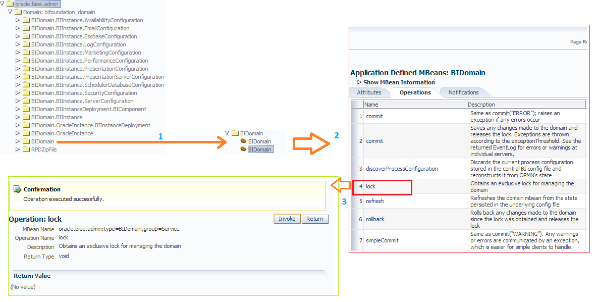The width and height of the screenshot is (596, 302).
Task: Click RPDZipFile folder icon
Action: 26,149
